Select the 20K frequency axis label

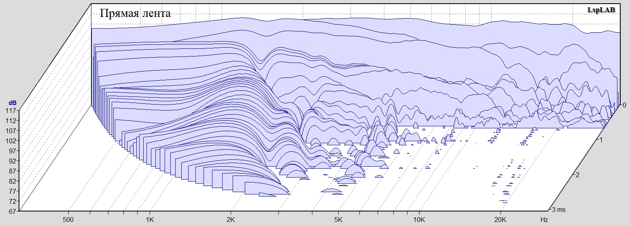point(501,220)
